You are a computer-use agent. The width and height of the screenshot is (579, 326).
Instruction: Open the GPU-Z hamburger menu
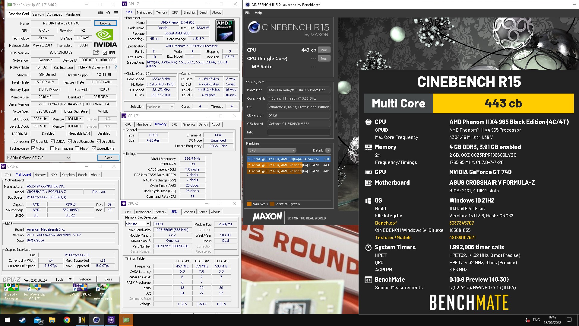pos(116,13)
